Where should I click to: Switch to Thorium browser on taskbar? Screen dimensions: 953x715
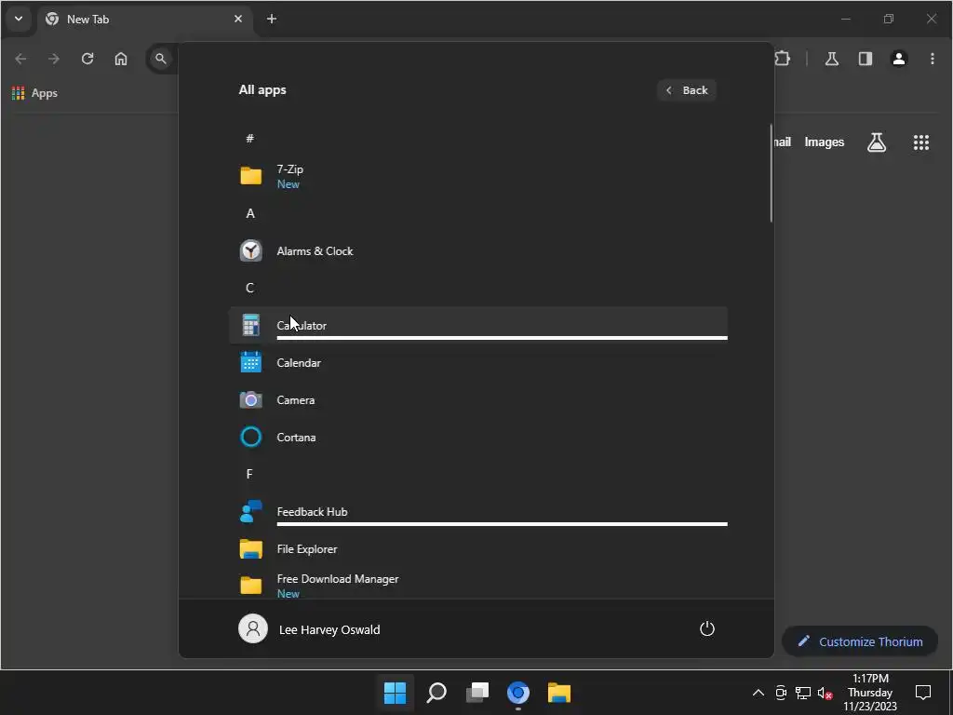tap(517, 693)
